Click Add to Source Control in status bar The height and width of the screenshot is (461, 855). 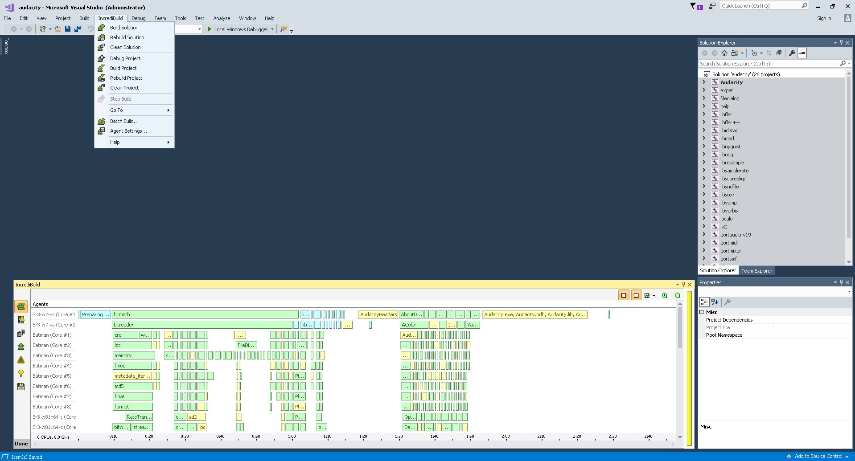tap(818, 457)
